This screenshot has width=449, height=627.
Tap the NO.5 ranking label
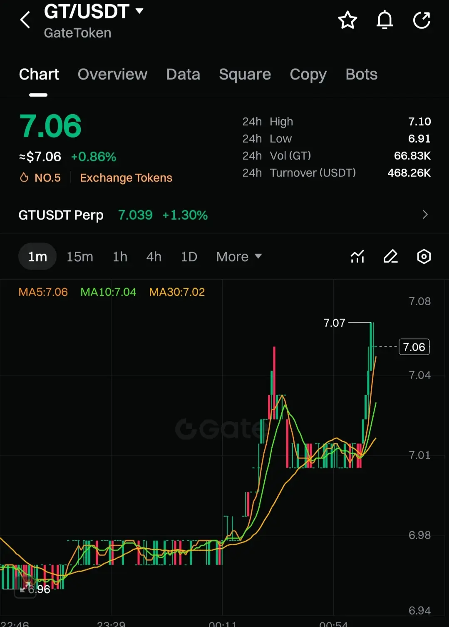pos(47,178)
